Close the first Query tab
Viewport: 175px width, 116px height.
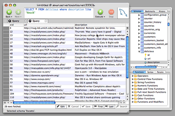[x=25, y=21]
